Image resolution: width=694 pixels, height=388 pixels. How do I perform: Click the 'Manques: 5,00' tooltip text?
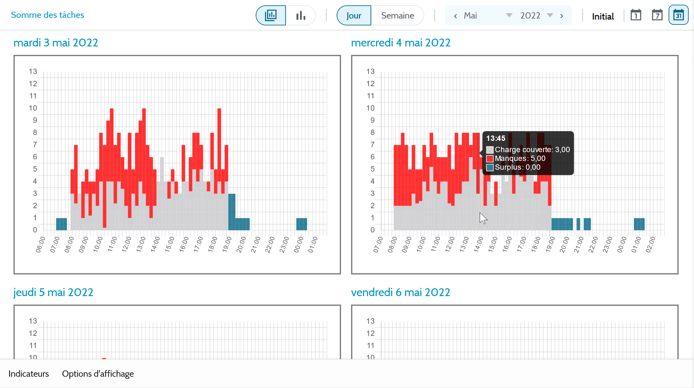point(520,158)
